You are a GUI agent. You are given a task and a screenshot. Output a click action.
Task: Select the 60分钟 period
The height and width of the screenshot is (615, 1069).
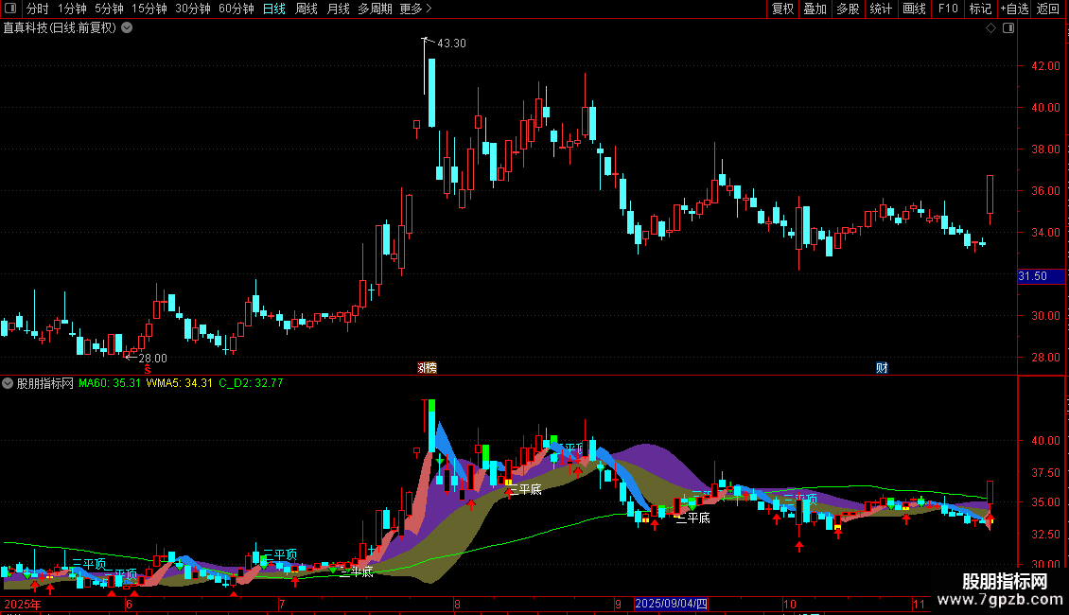[x=237, y=9]
